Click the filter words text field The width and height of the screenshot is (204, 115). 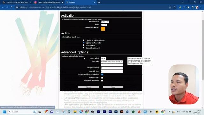click(x=112, y=65)
